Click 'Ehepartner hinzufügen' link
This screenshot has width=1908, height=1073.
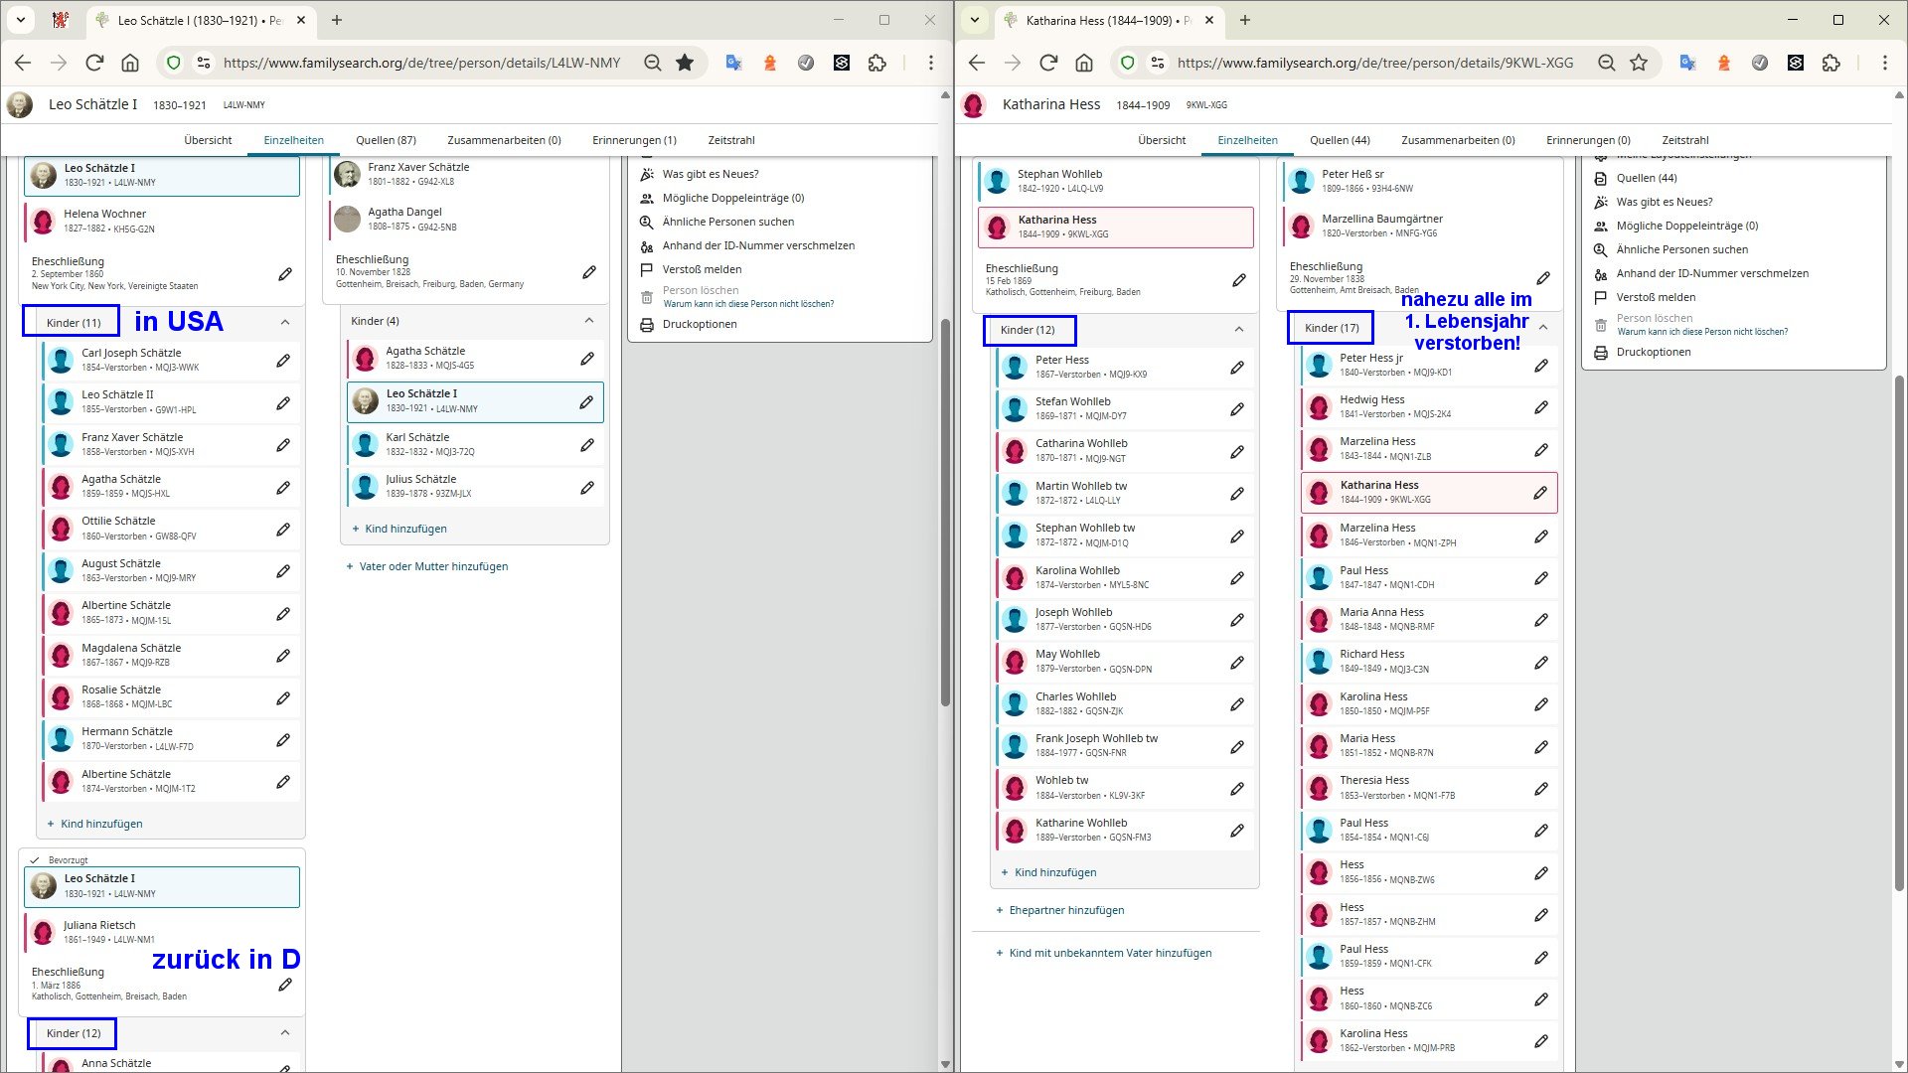click(x=1065, y=910)
